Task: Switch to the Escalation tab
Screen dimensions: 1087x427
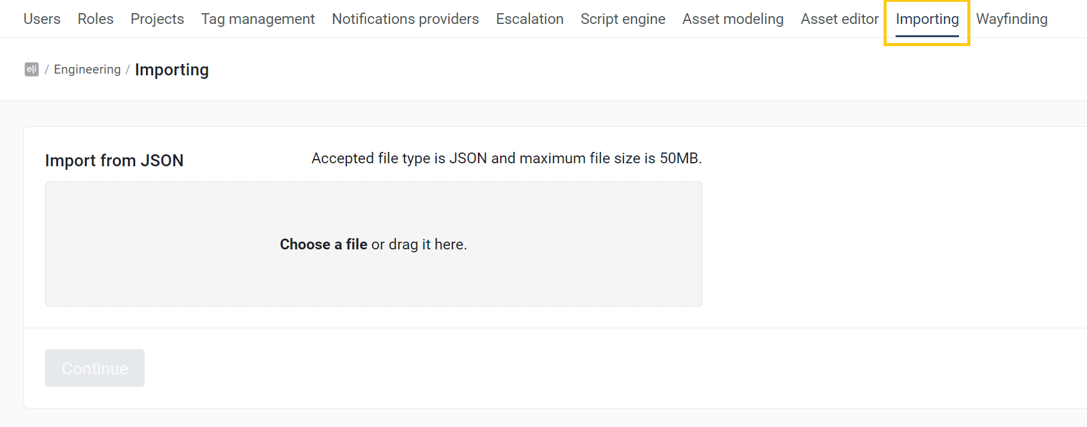Action: 529,19
